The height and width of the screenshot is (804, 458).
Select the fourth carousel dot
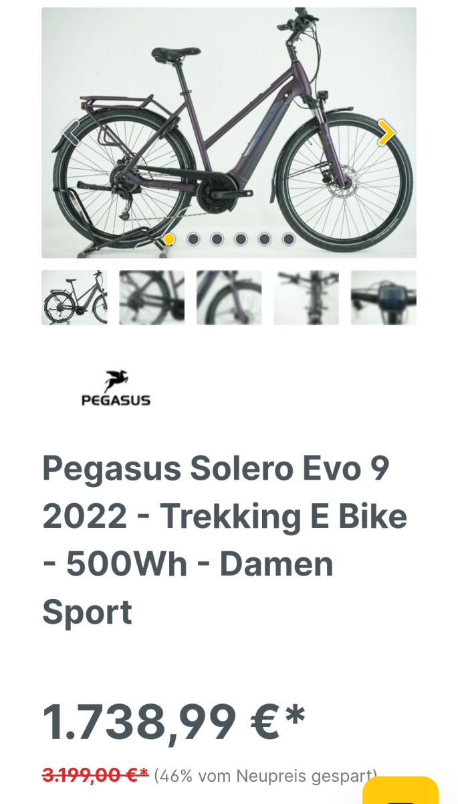click(241, 239)
